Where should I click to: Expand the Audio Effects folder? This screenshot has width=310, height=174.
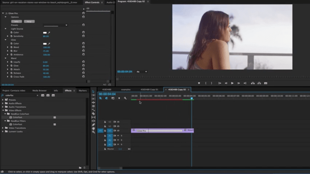pos(3,103)
